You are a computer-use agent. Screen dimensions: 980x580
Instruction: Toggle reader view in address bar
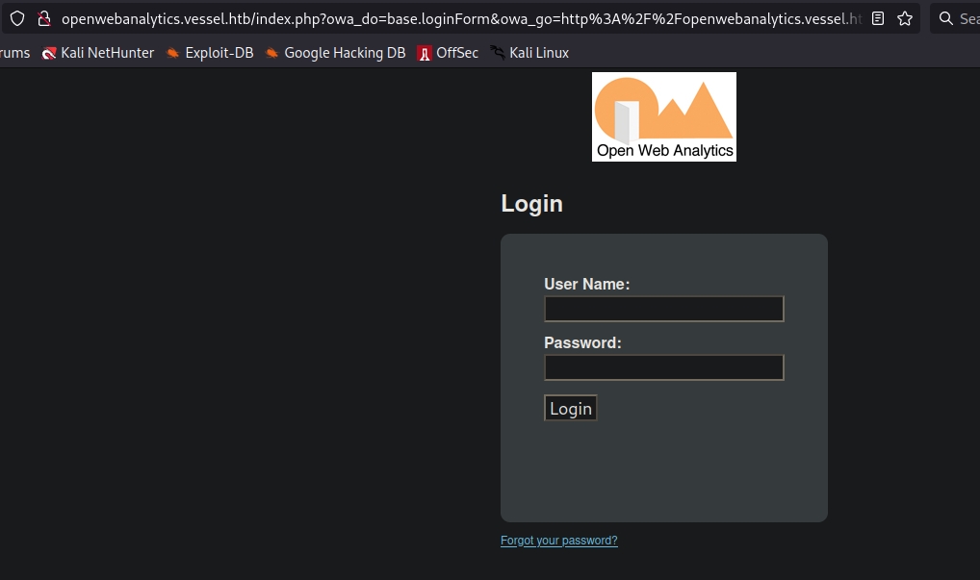coord(878,18)
